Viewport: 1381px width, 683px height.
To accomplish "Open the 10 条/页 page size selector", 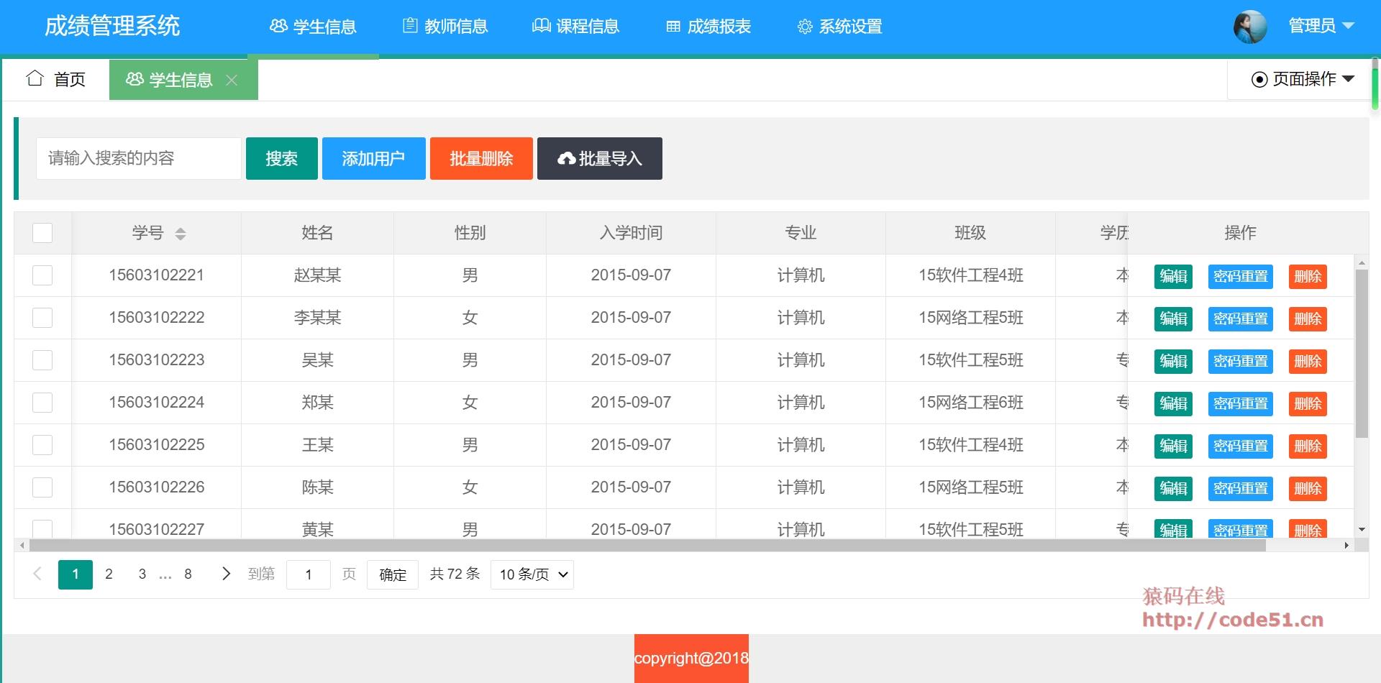I will click(x=532, y=574).
